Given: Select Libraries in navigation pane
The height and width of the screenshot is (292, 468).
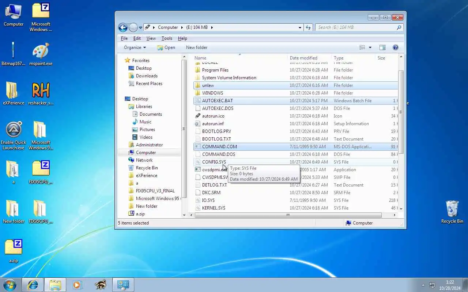Looking at the screenshot, I should [x=144, y=107].
